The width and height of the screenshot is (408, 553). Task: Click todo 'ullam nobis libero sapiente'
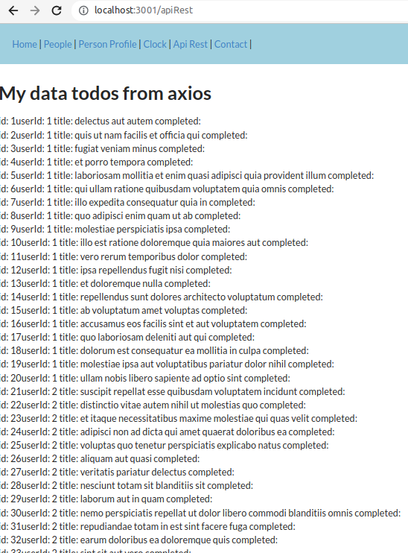pyautogui.click(x=145, y=378)
